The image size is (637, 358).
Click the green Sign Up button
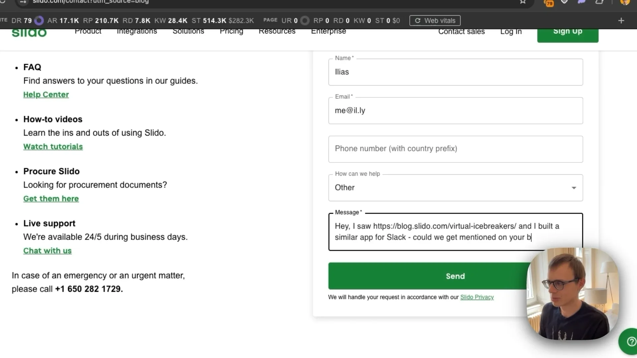coord(568,35)
